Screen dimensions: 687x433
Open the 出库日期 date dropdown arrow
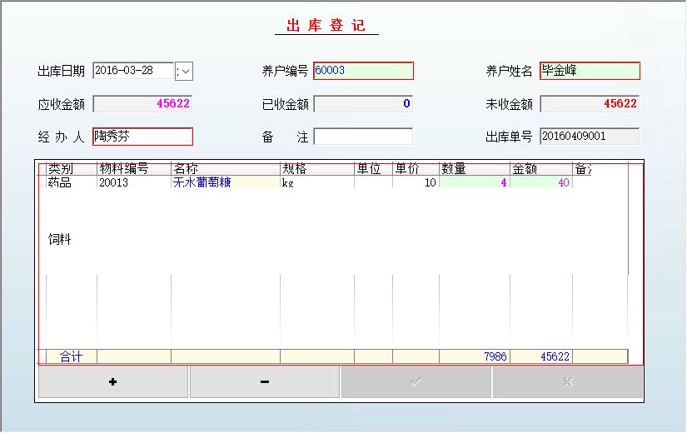(x=186, y=71)
